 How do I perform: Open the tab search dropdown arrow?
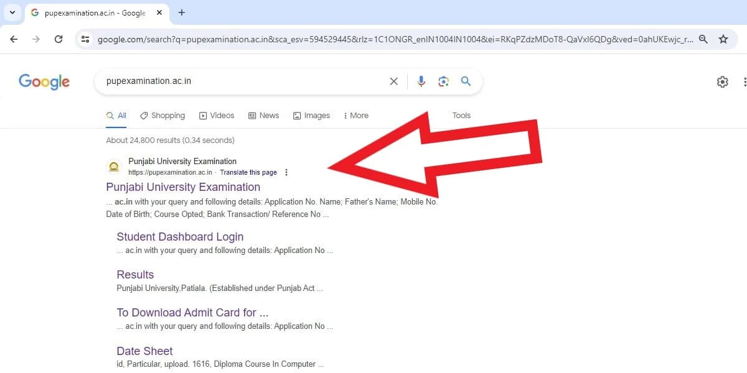point(12,12)
